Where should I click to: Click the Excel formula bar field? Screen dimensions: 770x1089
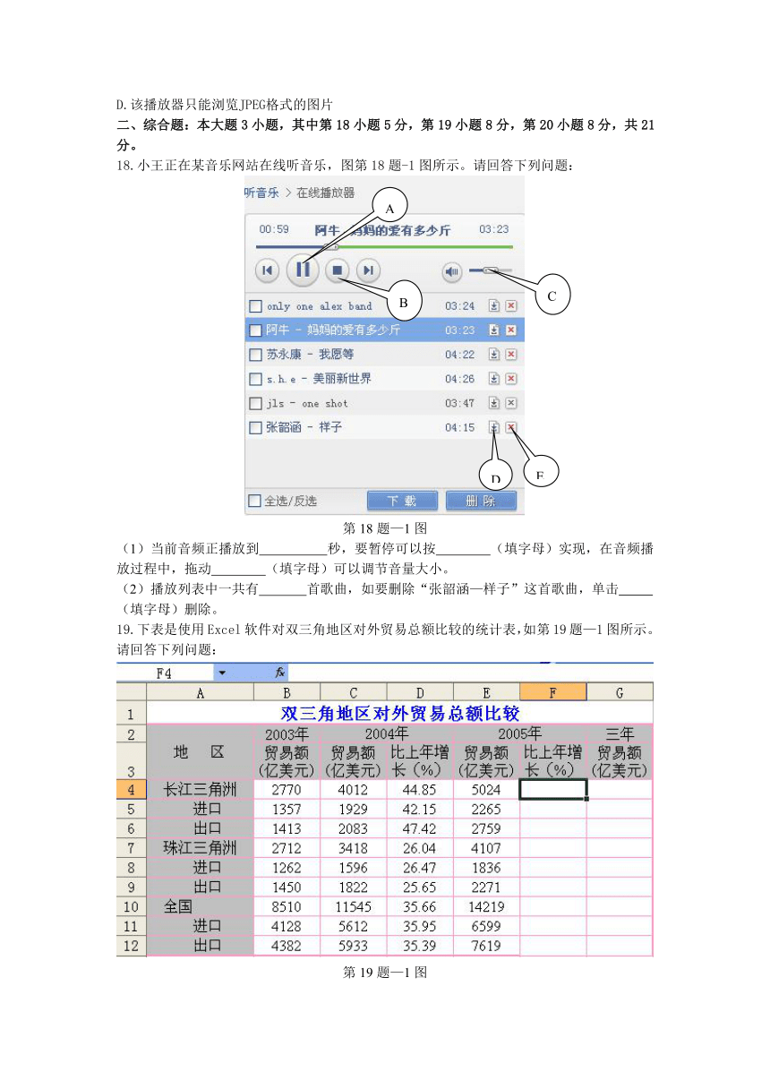click(470, 673)
